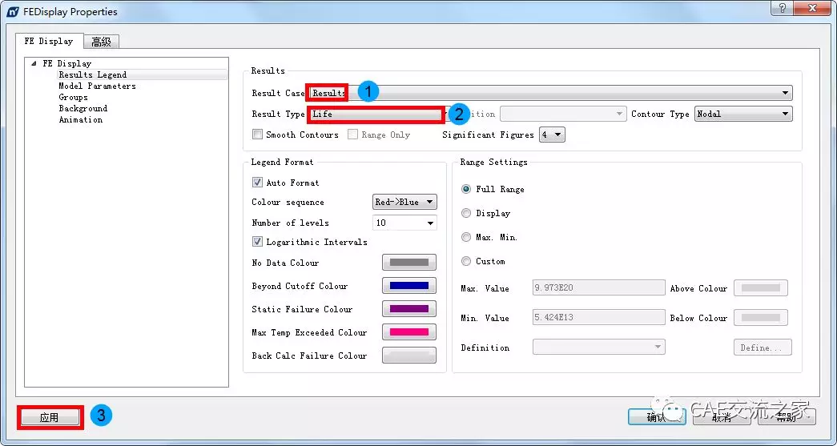
Task: Pick the No Data Colour swatch
Action: (409, 263)
